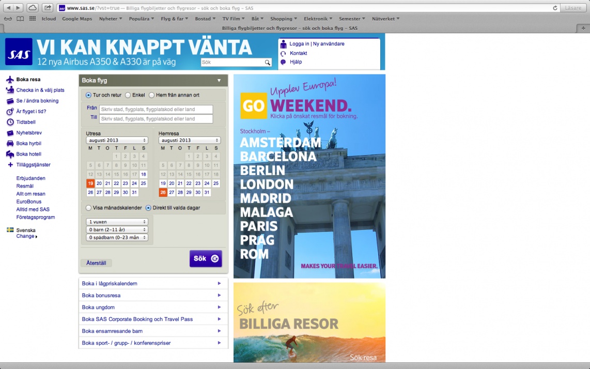Open the Erbjudanden link

pyautogui.click(x=31, y=178)
